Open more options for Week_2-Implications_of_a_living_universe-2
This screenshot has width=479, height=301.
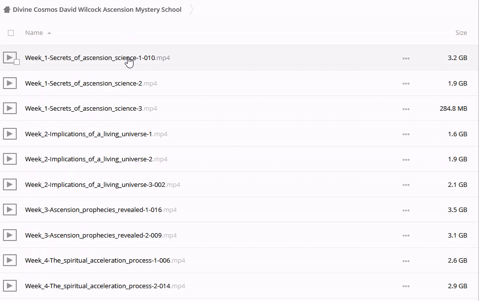(406, 159)
